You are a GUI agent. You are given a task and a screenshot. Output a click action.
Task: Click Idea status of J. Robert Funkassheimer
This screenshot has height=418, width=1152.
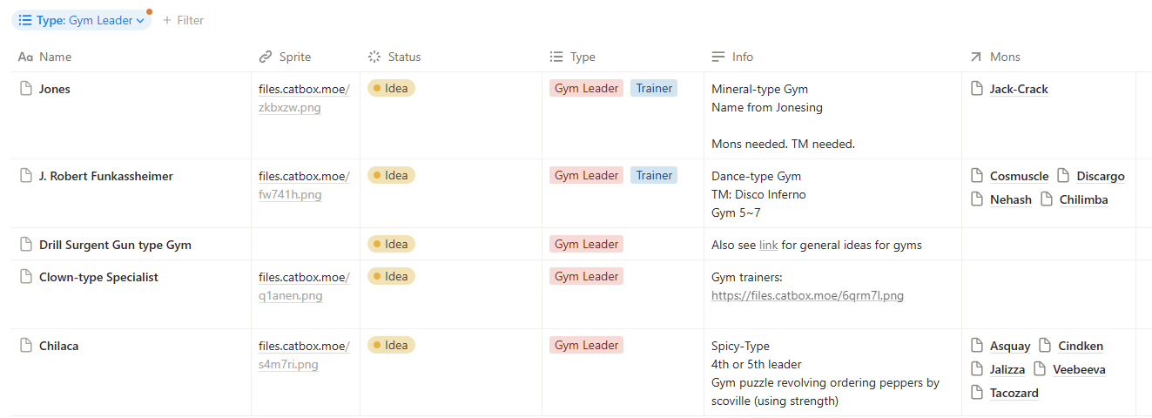tap(391, 175)
